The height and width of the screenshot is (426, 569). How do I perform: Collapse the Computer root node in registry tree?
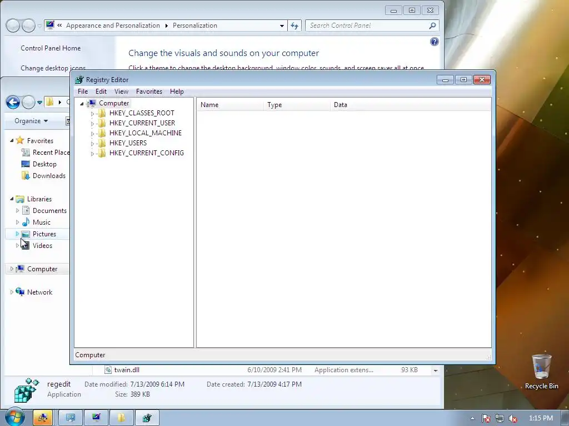82,104
